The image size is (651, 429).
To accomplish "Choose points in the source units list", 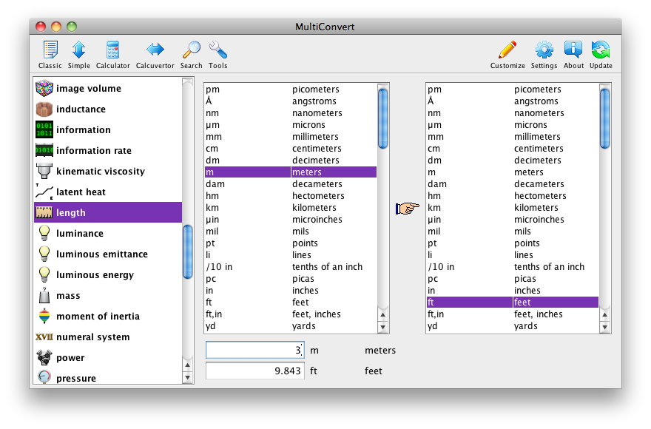I will click(x=291, y=243).
